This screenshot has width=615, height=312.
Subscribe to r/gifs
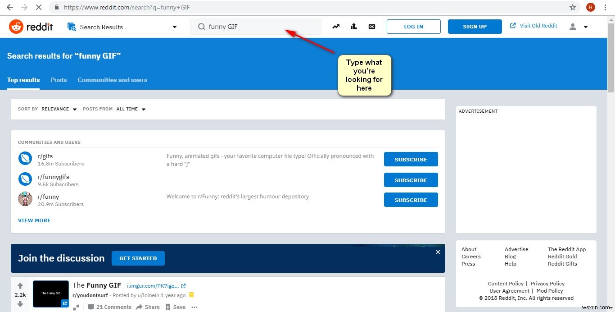tap(411, 159)
